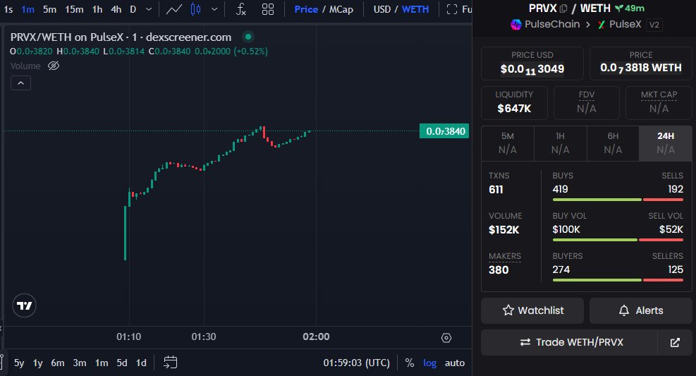
Task: Select the D daily timeframe
Action: [133, 9]
